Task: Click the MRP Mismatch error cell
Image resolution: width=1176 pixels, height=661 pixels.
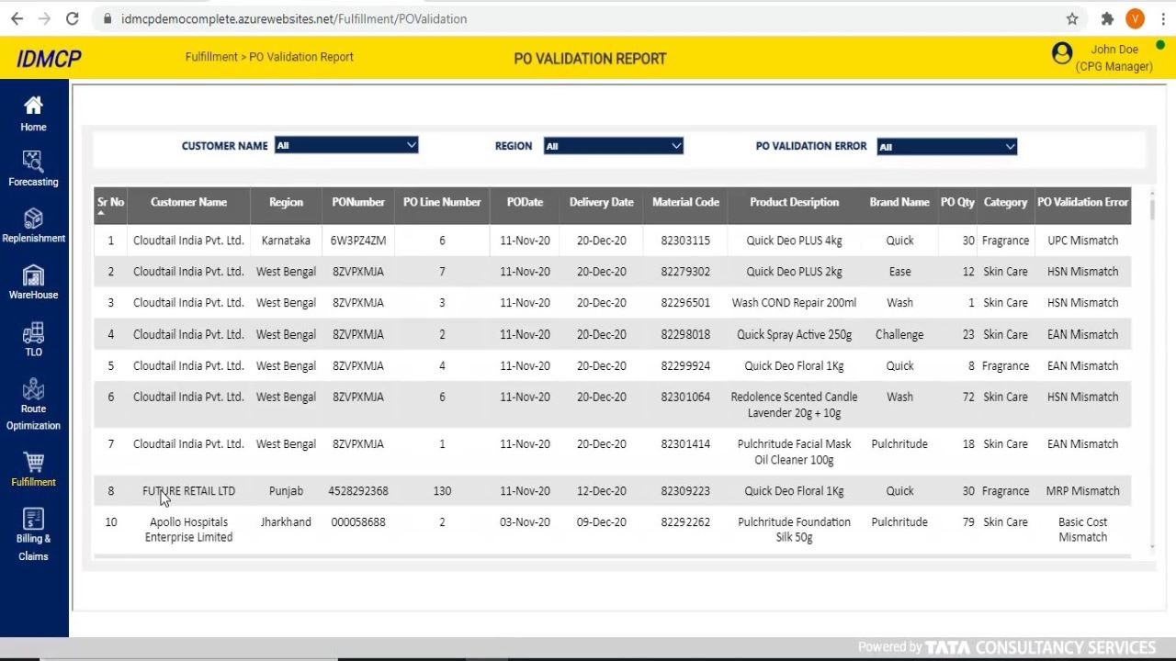Action: (1082, 491)
